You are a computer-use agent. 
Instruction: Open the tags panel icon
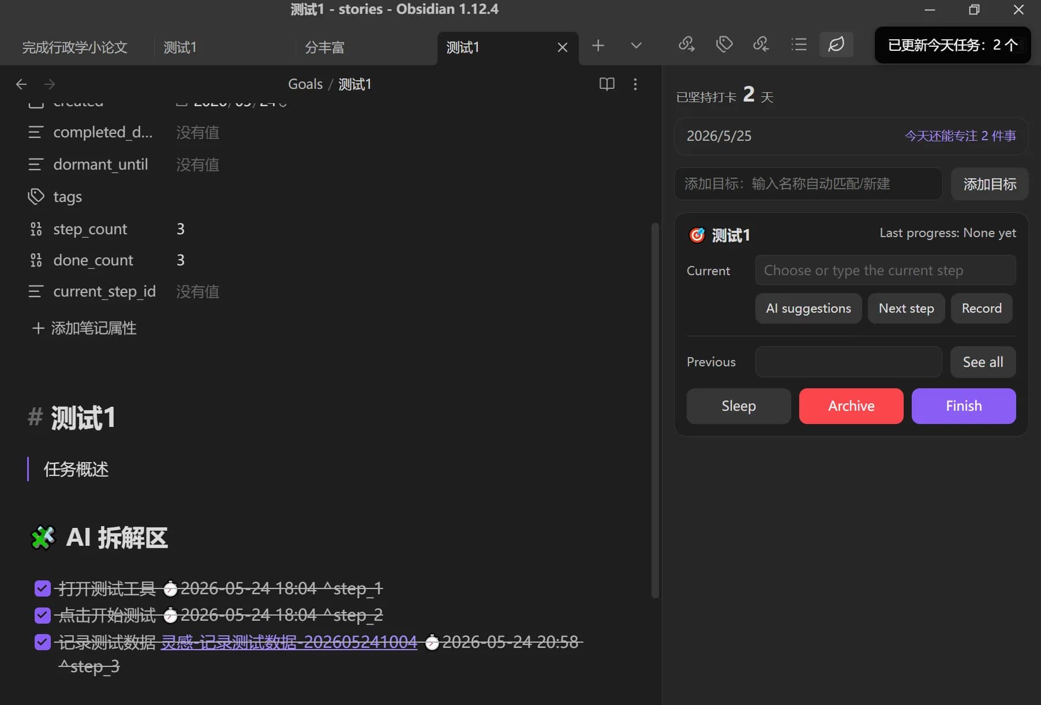click(x=724, y=44)
